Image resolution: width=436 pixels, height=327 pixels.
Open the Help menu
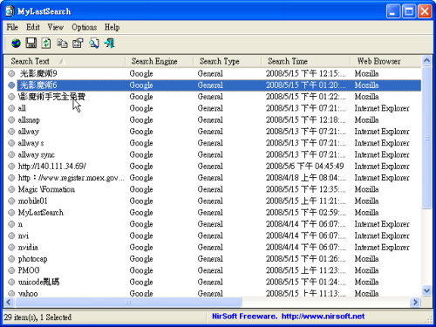click(x=112, y=27)
